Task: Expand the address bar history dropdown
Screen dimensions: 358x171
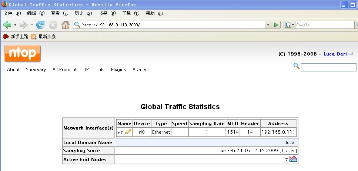Action: click(x=268, y=25)
